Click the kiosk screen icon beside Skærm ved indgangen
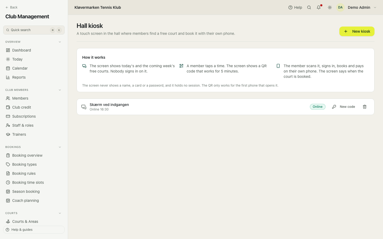 click(x=84, y=107)
